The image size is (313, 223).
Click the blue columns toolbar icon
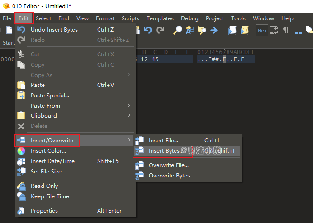299,30
